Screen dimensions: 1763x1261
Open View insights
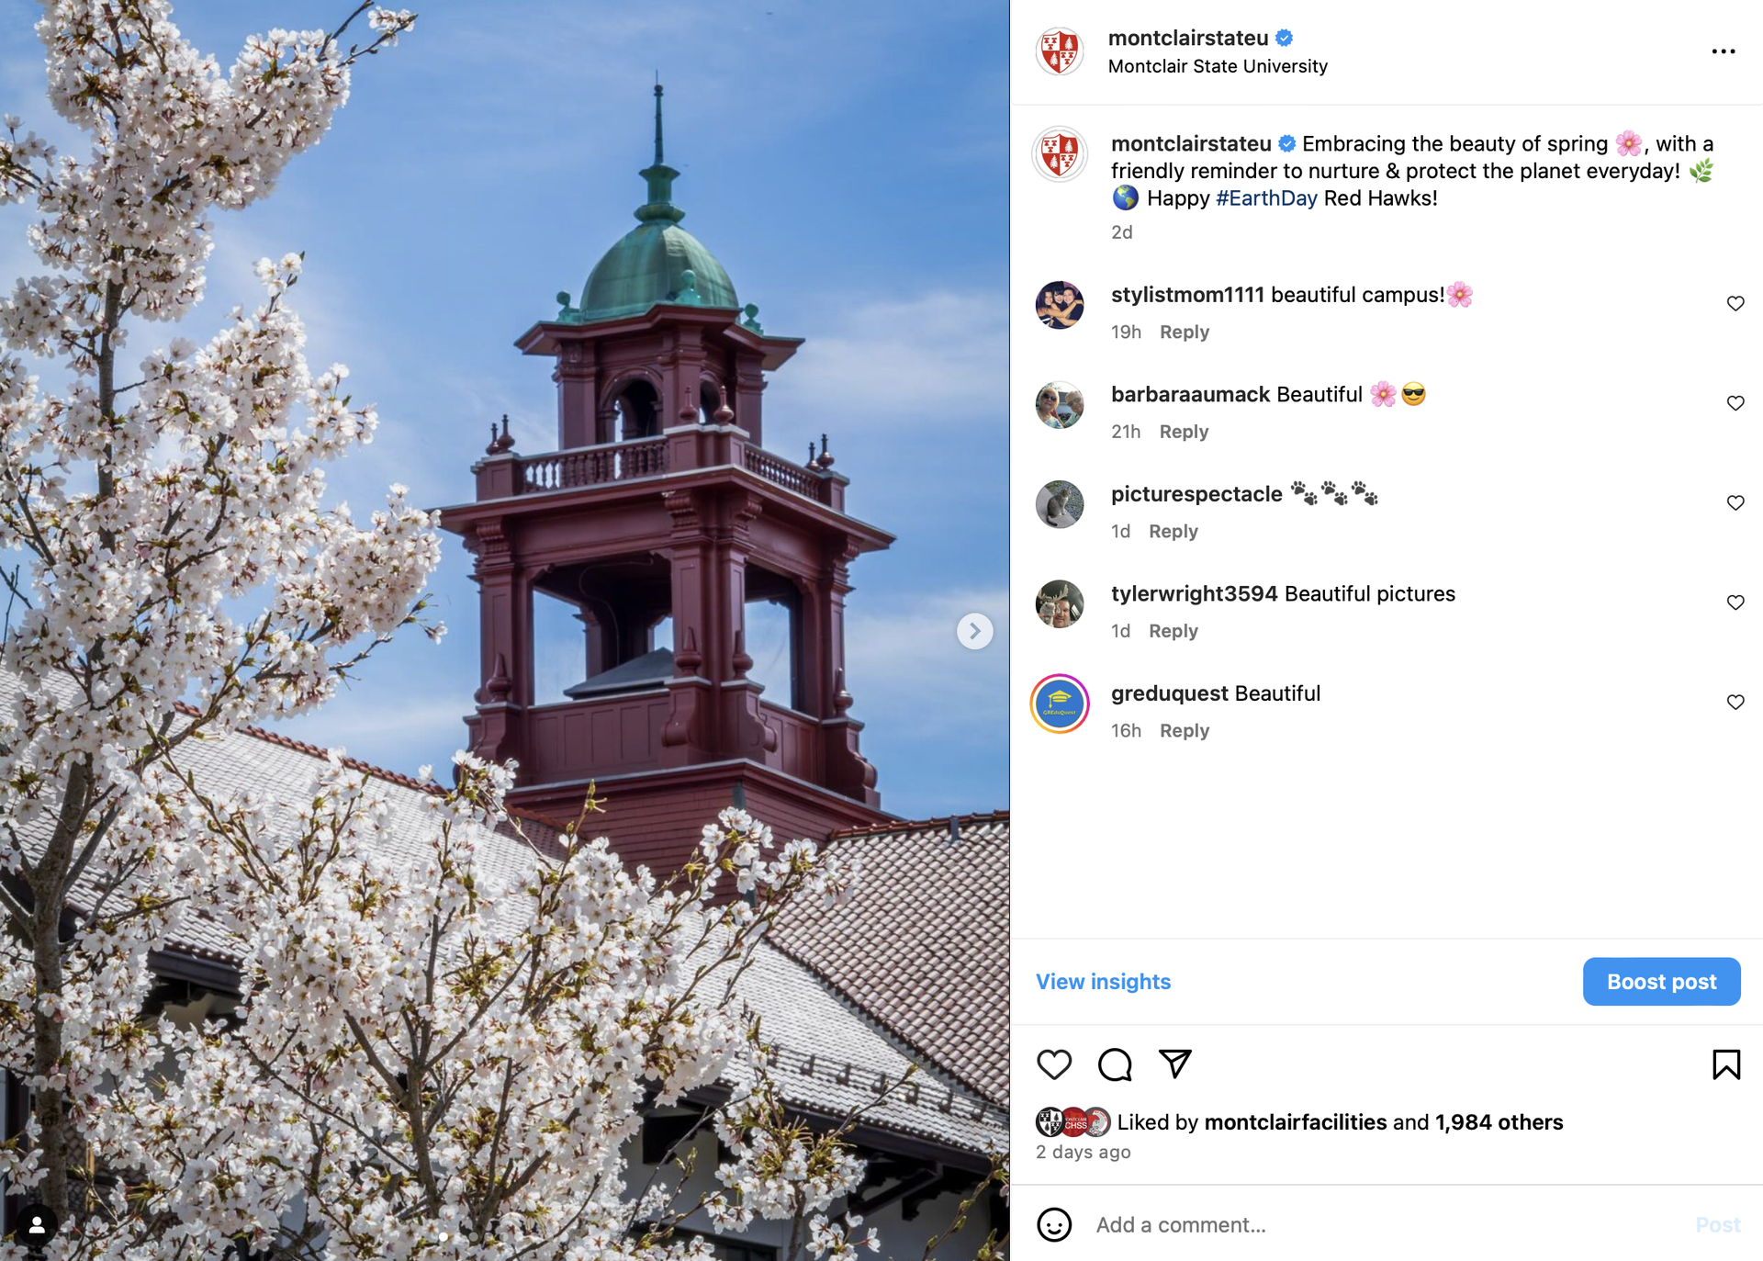(x=1103, y=981)
